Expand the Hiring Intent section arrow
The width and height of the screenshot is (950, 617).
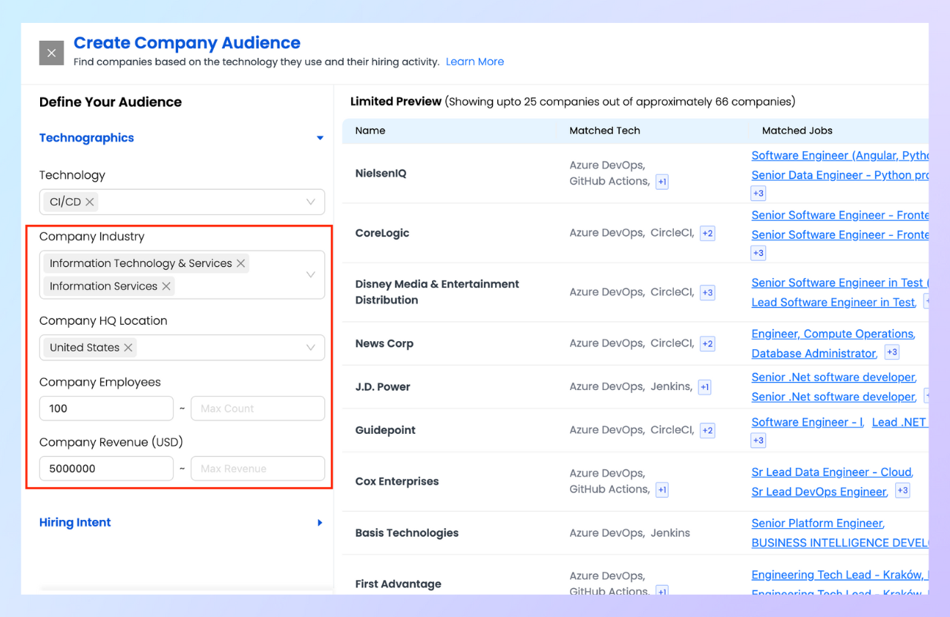point(320,523)
